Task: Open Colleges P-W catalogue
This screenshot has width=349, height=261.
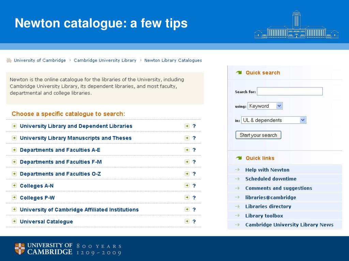Action: pos(37,198)
